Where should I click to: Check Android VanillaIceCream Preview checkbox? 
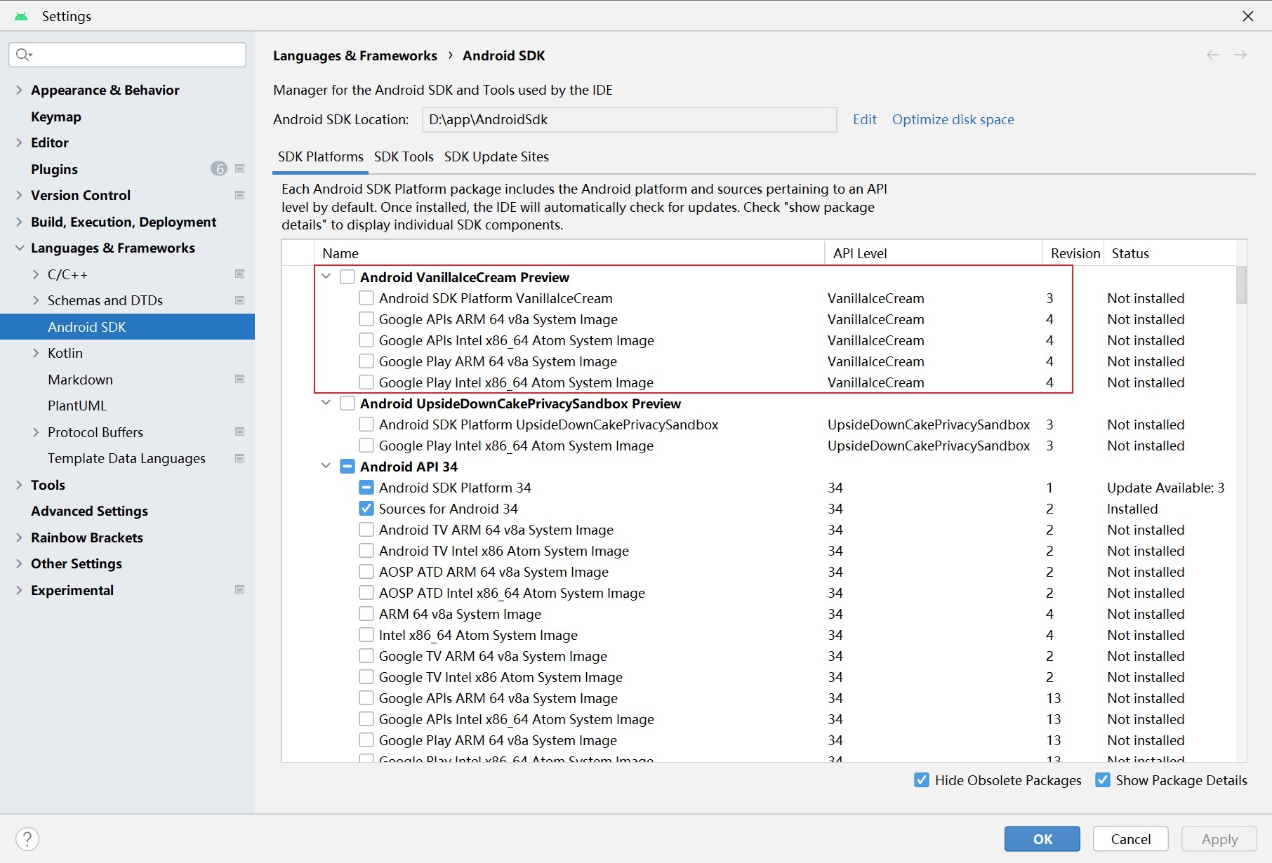pos(347,277)
